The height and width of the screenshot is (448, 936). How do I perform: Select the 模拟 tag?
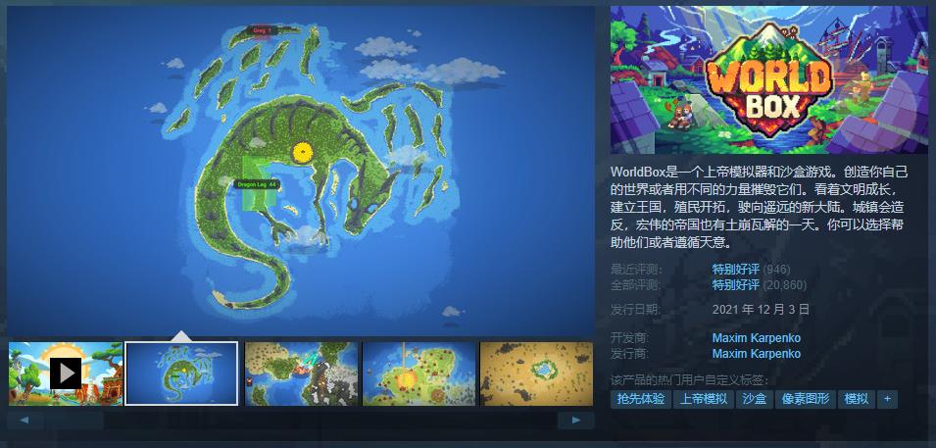click(856, 399)
